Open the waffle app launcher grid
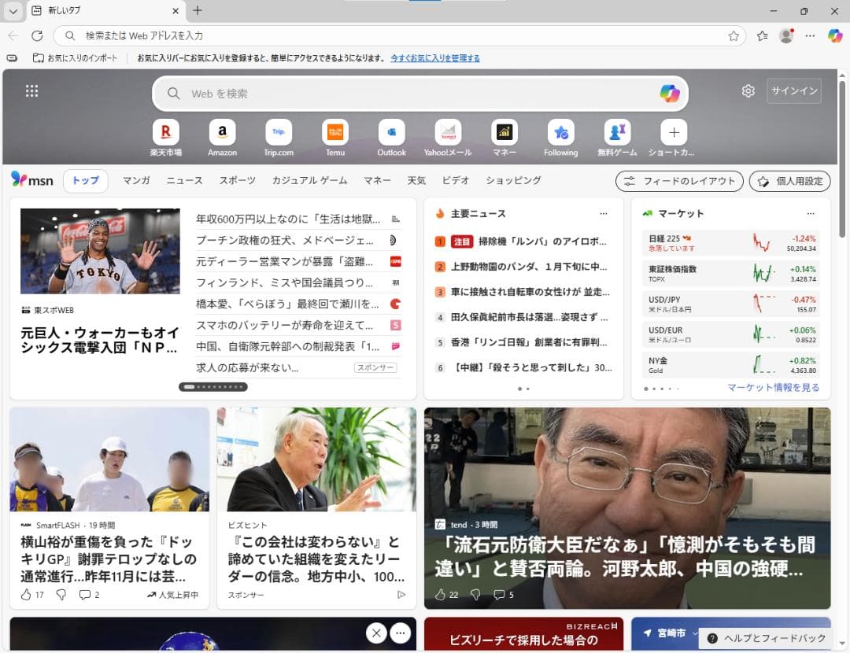Viewport: 850px width, 653px height. point(31,90)
